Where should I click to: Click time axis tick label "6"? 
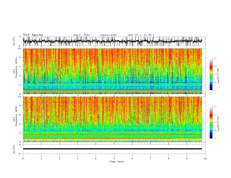tap(132, 159)
